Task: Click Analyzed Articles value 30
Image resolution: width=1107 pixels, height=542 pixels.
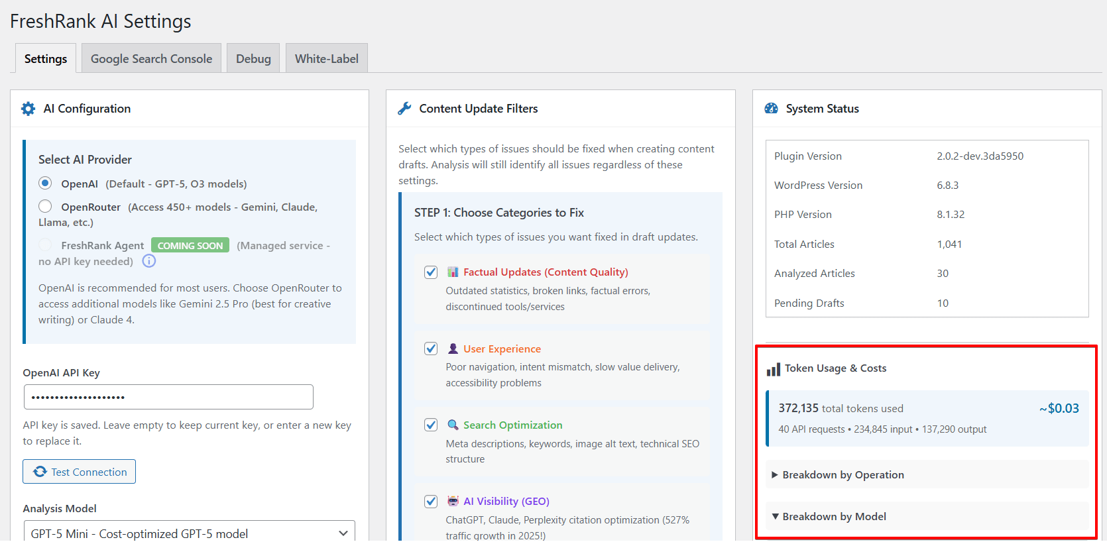Action: pyautogui.click(x=943, y=273)
